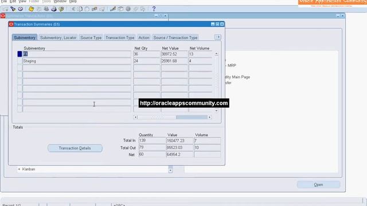367x206 pixels.
Task: Open Window Help question mark icon
Action: coord(154,9)
